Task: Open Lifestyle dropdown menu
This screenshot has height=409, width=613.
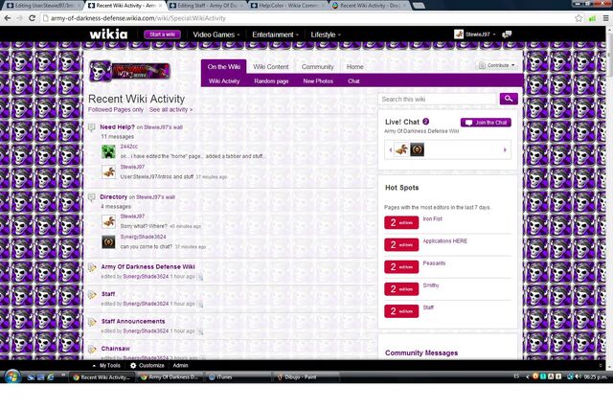Action: pos(326,34)
